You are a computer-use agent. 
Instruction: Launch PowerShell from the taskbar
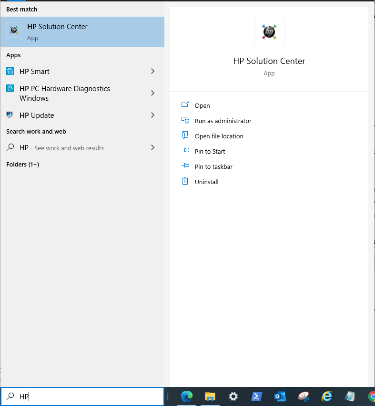point(256,396)
